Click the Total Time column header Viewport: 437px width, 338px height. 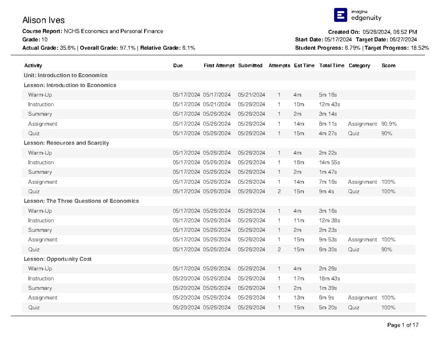click(x=331, y=66)
